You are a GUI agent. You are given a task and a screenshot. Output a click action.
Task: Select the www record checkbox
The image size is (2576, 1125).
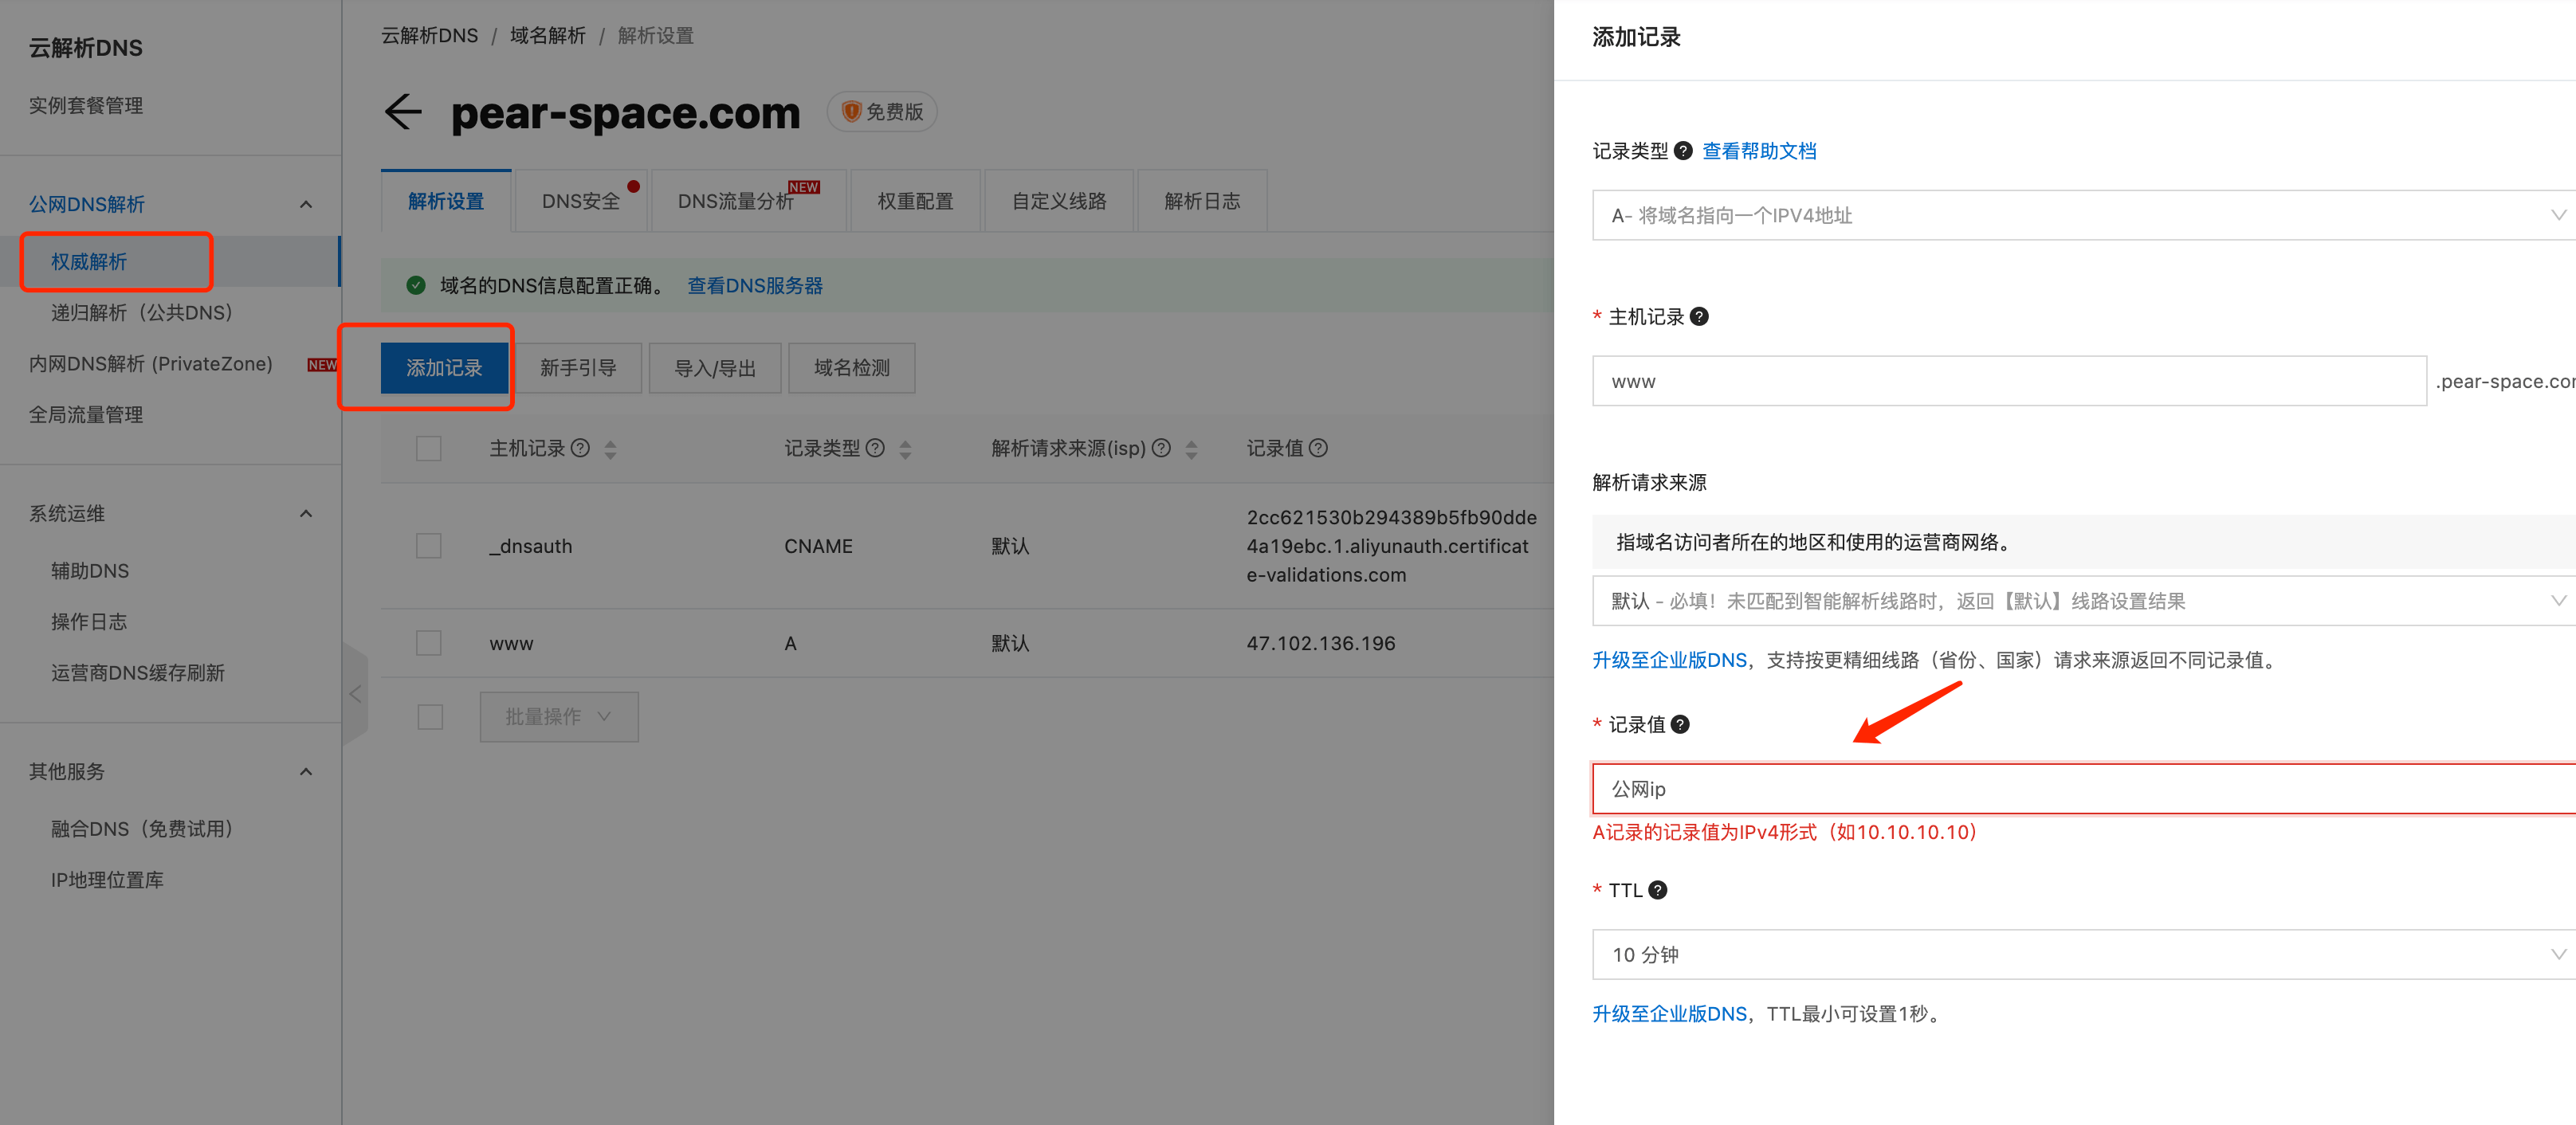point(429,643)
